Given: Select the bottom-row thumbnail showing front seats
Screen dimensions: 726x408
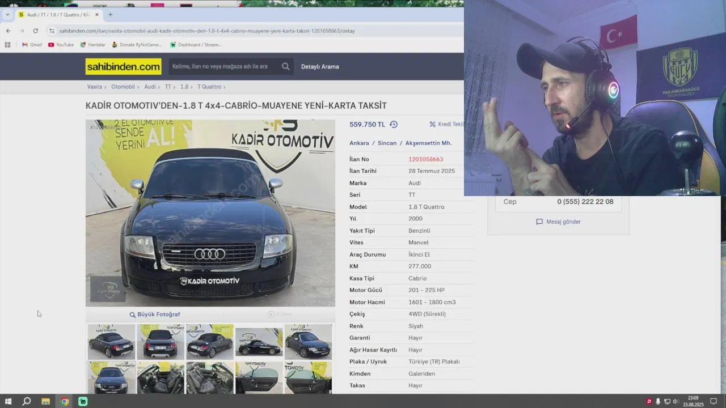Looking at the screenshot, I should click(161, 377).
